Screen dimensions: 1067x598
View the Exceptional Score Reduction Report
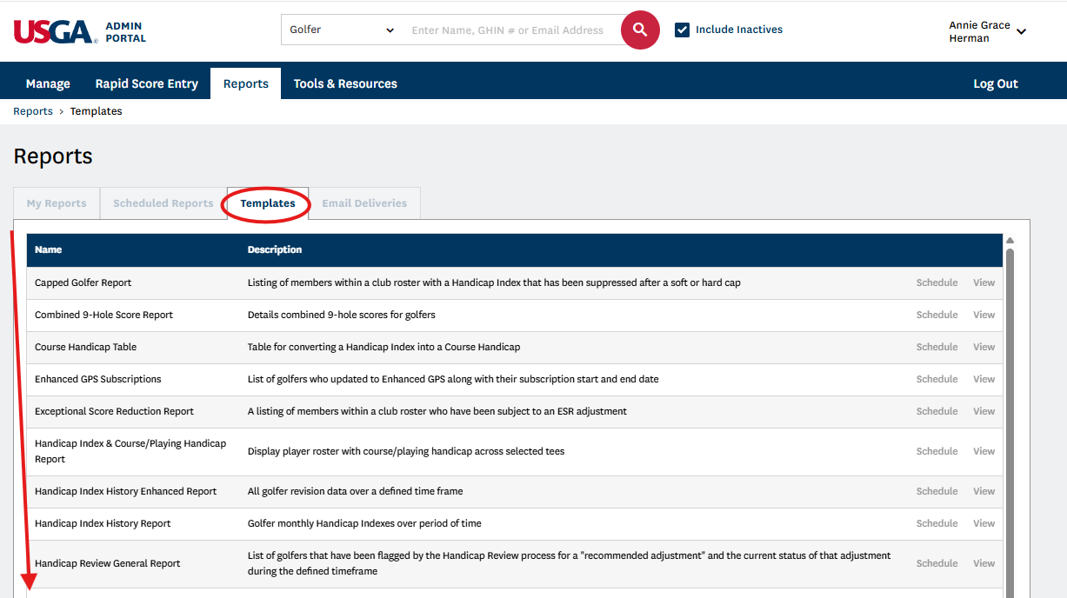click(984, 411)
